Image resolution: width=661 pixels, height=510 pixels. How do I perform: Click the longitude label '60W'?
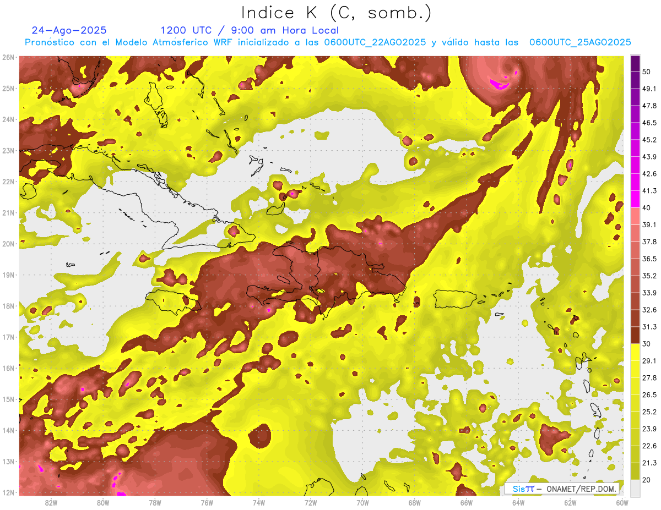click(622, 502)
